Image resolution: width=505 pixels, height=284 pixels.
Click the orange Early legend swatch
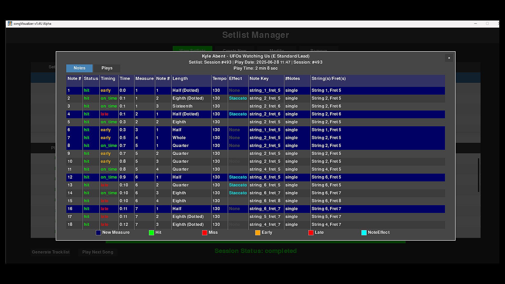click(x=258, y=233)
